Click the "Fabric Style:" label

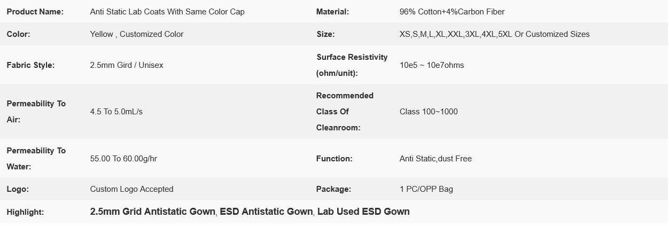pyautogui.click(x=30, y=65)
